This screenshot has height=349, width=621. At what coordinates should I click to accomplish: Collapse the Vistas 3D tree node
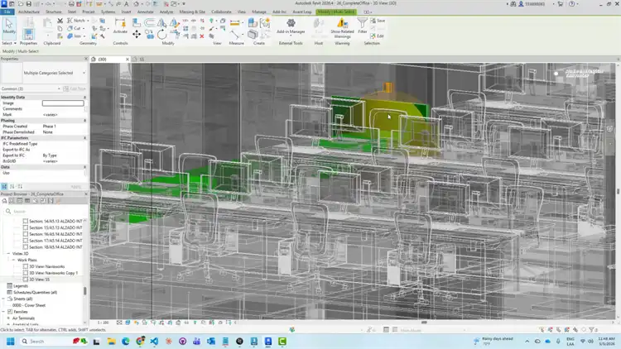pos(8,253)
